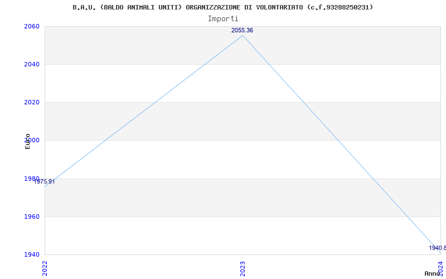Click the 2022 x-axis year label
Screen dimensions: 446x279
(45, 268)
